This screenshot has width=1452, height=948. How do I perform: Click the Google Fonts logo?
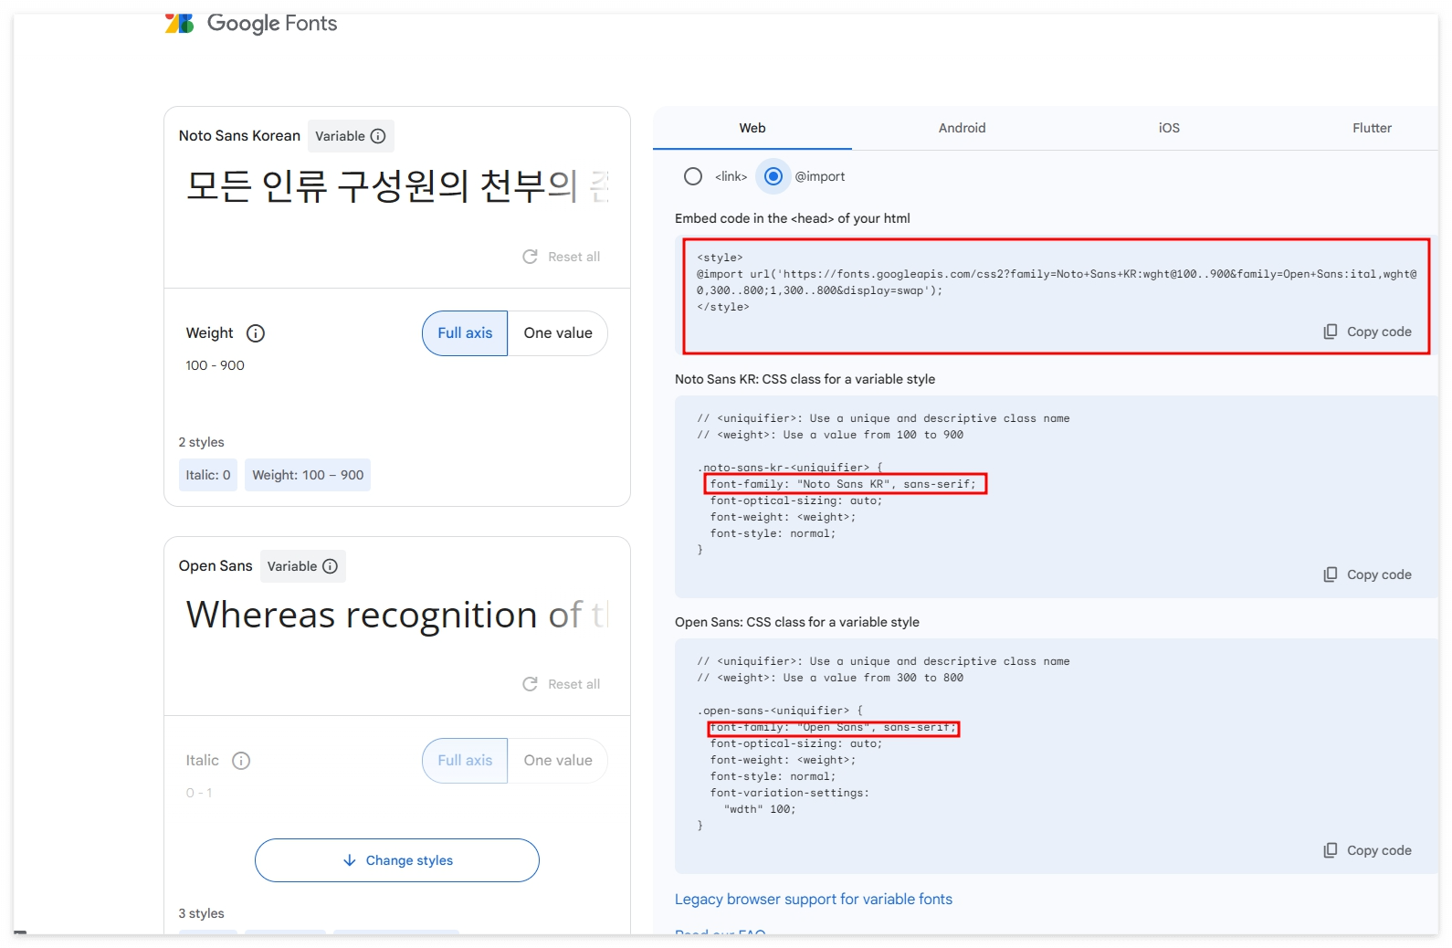(x=251, y=23)
